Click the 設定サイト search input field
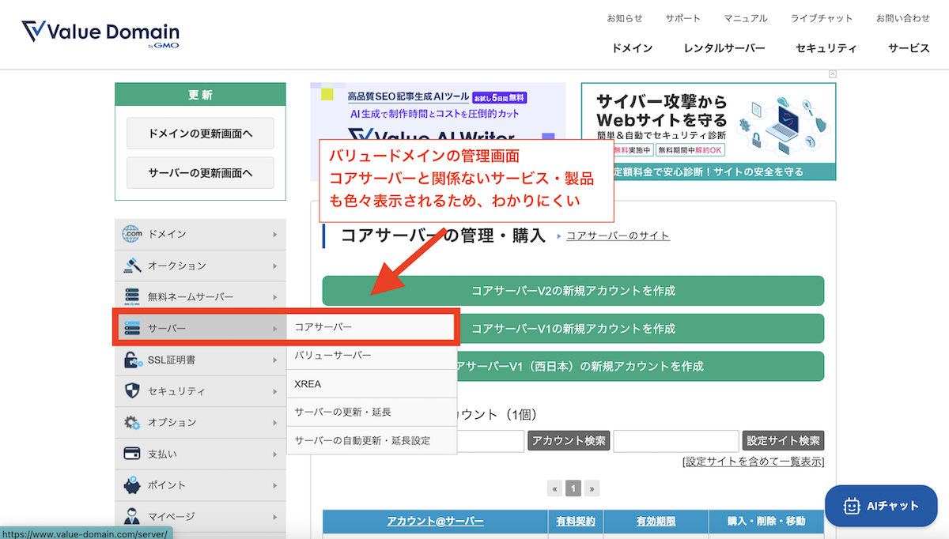The width and height of the screenshot is (949, 539). [x=676, y=441]
